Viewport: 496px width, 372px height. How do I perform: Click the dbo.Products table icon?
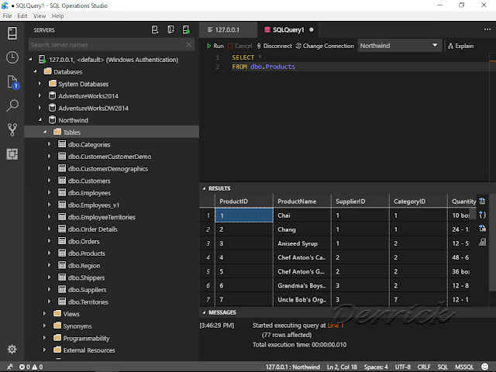(x=62, y=253)
